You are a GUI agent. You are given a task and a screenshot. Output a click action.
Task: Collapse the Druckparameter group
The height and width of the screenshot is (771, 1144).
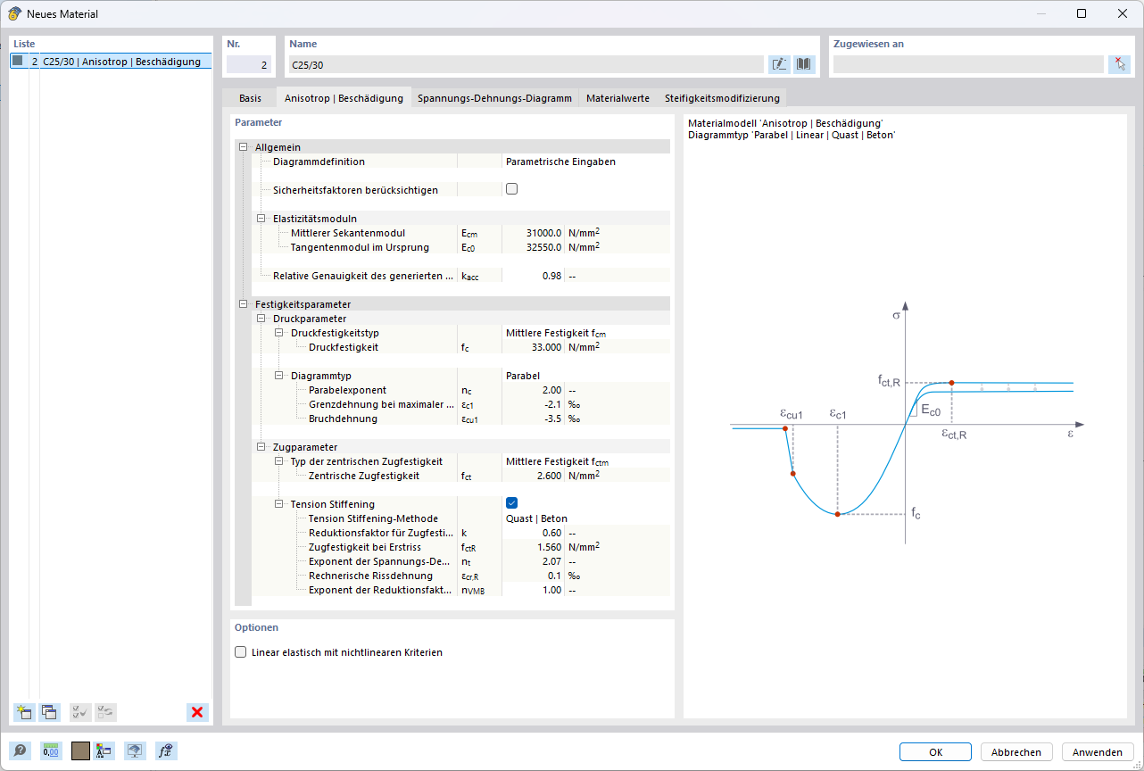point(261,319)
